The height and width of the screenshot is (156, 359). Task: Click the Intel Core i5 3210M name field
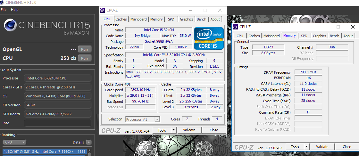(x=159, y=30)
